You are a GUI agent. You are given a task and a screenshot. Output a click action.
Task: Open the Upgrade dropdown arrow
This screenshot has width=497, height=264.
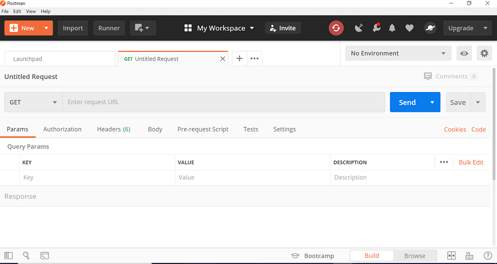click(x=485, y=28)
